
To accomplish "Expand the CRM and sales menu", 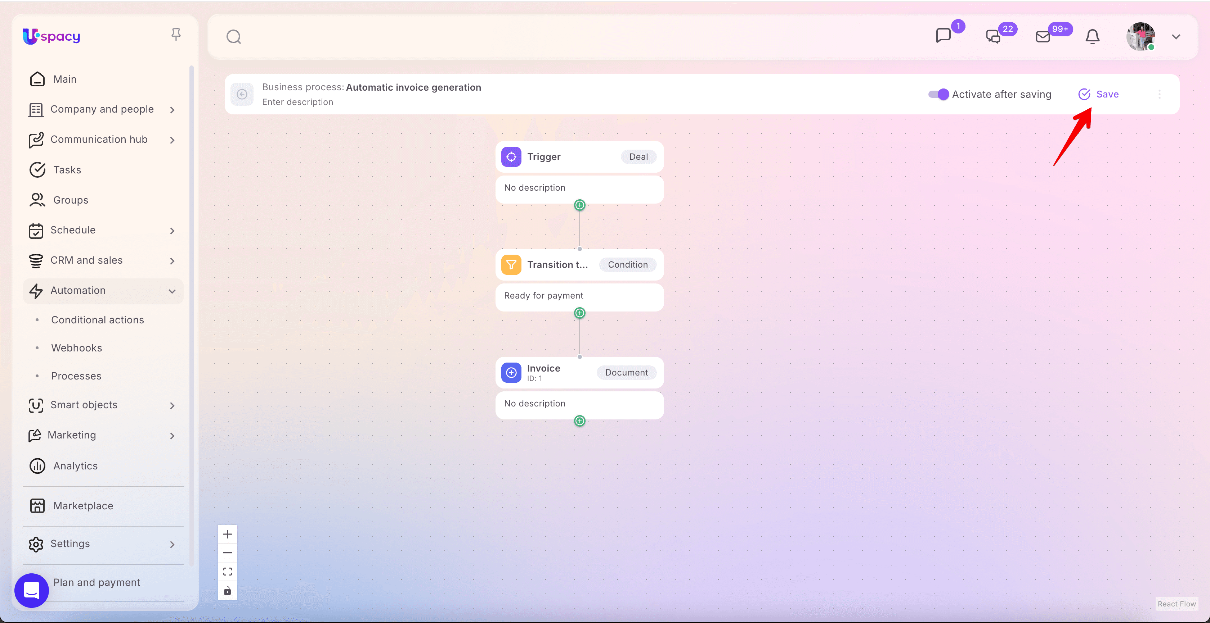I will 103,260.
